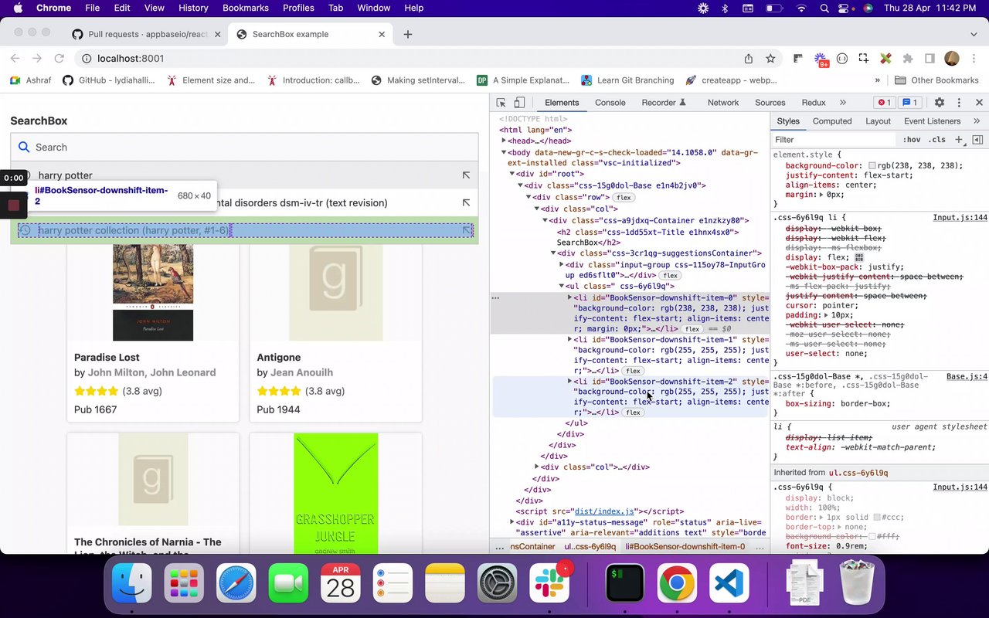Open the dist/index.js script link

click(x=604, y=511)
